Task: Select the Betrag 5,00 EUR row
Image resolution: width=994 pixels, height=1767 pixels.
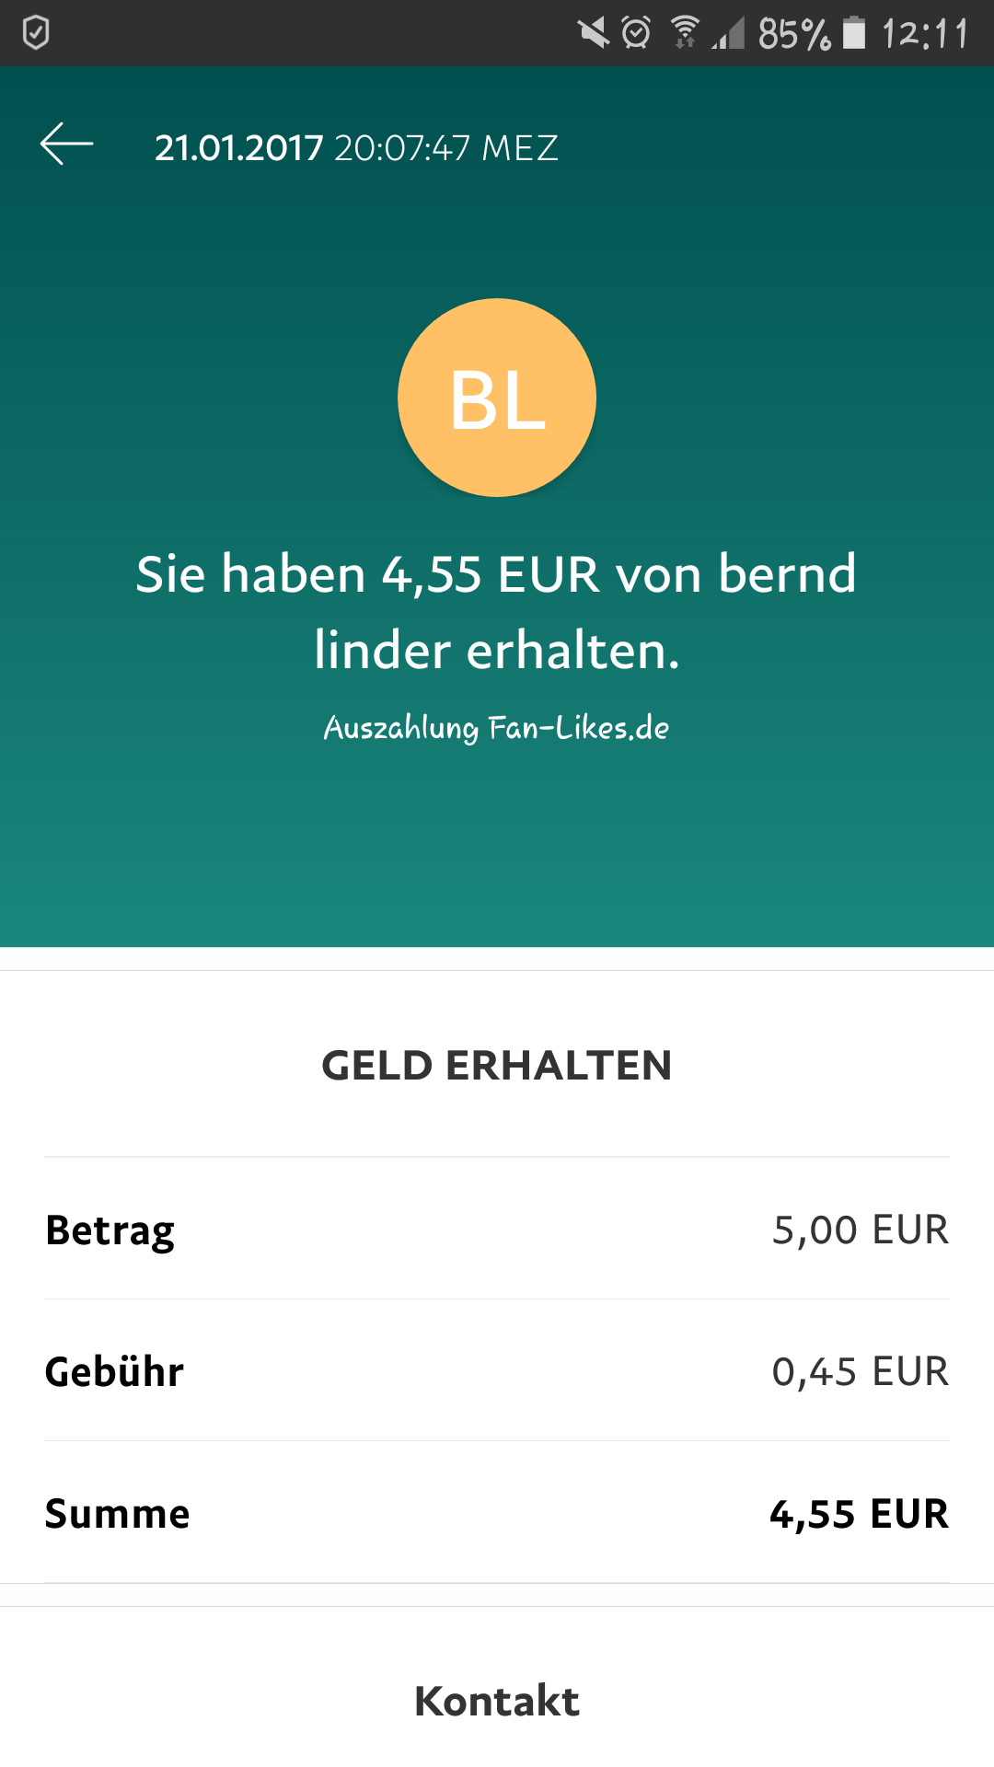Action: coord(497,1230)
